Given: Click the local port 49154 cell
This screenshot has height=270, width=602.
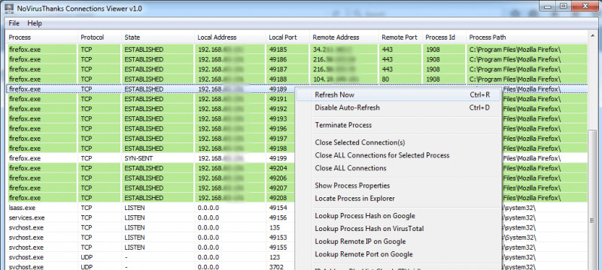Looking at the screenshot, I should point(281,208).
